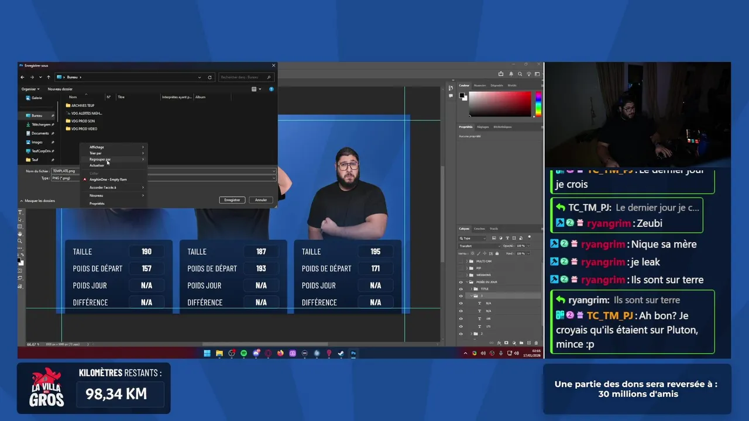This screenshot has height=421, width=749.
Task: Show the hidden WEIGHINGS group
Action: (x=461, y=275)
